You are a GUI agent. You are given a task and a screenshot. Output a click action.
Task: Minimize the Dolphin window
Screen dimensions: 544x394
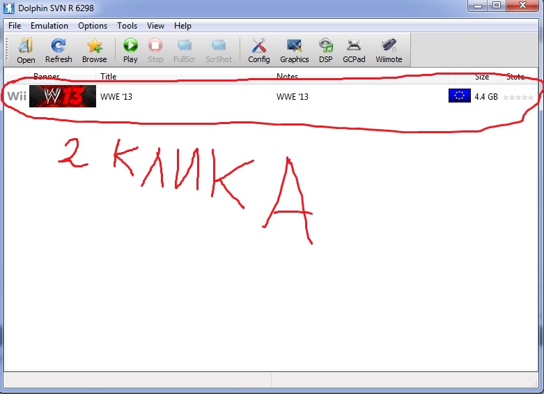point(478,6)
